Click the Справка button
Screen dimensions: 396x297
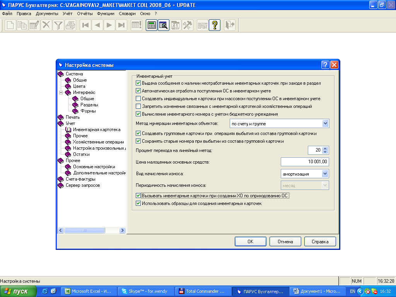click(320, 241)
